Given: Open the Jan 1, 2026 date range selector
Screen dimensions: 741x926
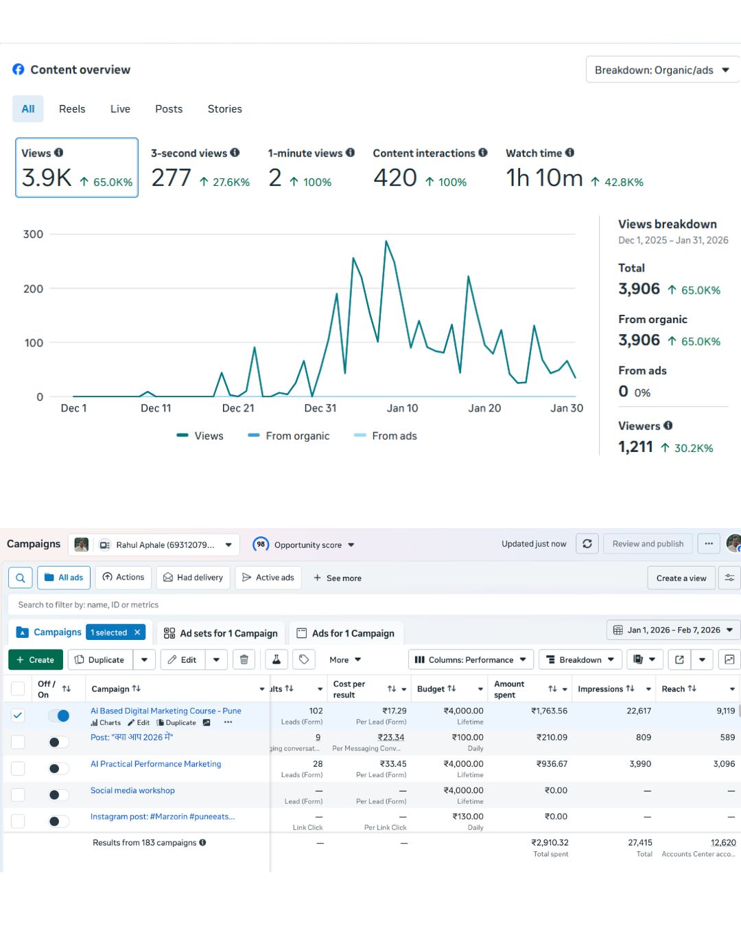Looking at the screenshot, I should point(671,630).
